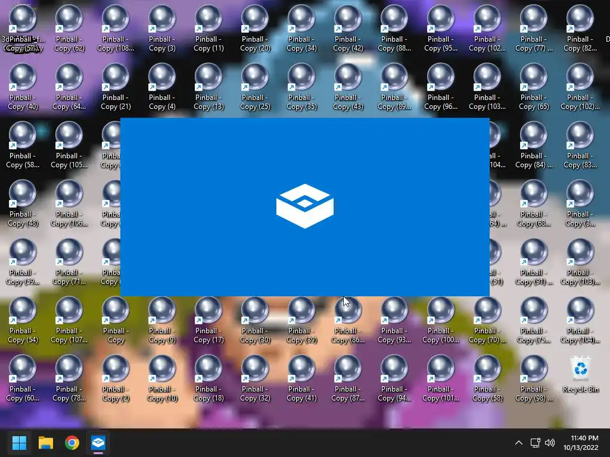Screen dimensions: 610x457
Task: Select the Pinball - Copy (20) shortcut
Action: coord(255,29)
